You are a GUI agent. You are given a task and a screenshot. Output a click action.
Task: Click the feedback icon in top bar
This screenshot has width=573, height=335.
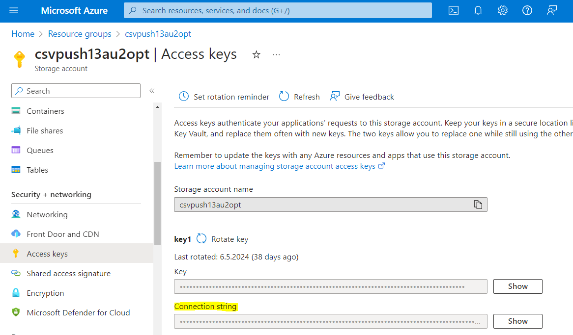[x=552, y=10]
